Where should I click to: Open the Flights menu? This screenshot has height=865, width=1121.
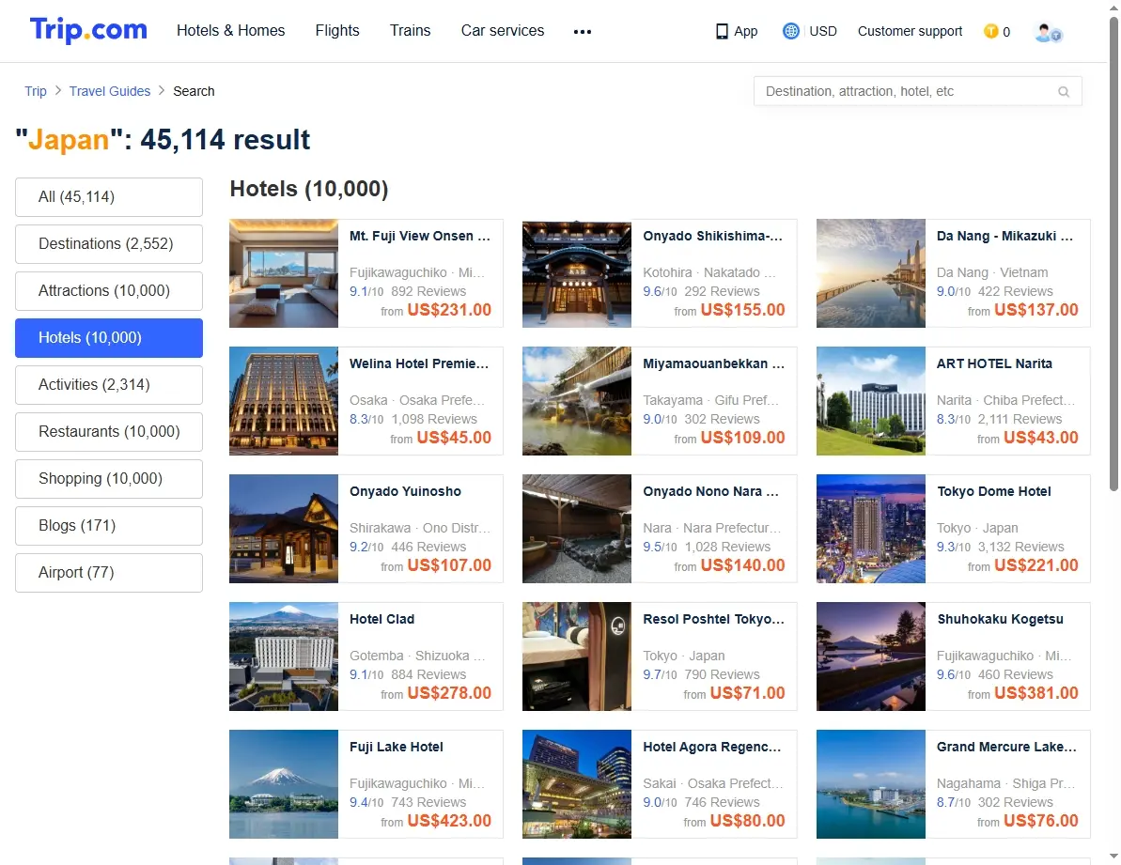pyautogui.click(x=336, y=31)
